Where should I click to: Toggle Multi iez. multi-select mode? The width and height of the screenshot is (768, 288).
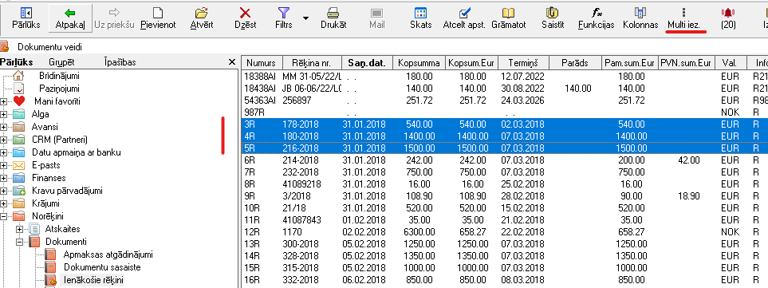[684, 18]
